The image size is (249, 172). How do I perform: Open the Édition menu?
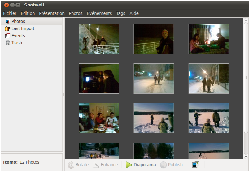(x=28, y=13)
